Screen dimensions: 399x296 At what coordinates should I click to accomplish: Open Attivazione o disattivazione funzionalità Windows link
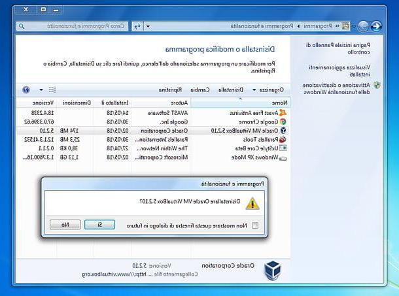point(336,88)
